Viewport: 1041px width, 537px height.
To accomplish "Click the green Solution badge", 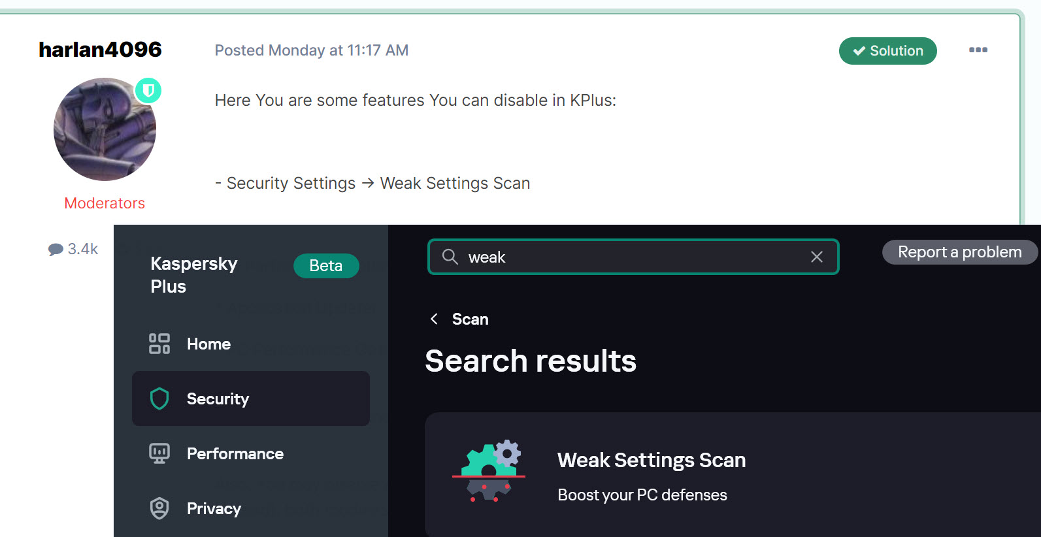I will [x=887, y=51].
